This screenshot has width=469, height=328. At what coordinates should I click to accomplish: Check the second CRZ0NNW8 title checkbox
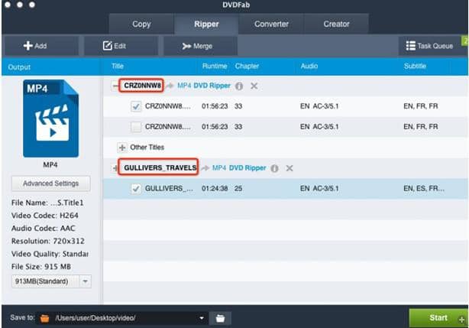[x=136, y=127]
